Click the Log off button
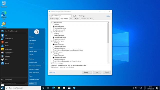160x90 pixels. click(x=31, y=83)
